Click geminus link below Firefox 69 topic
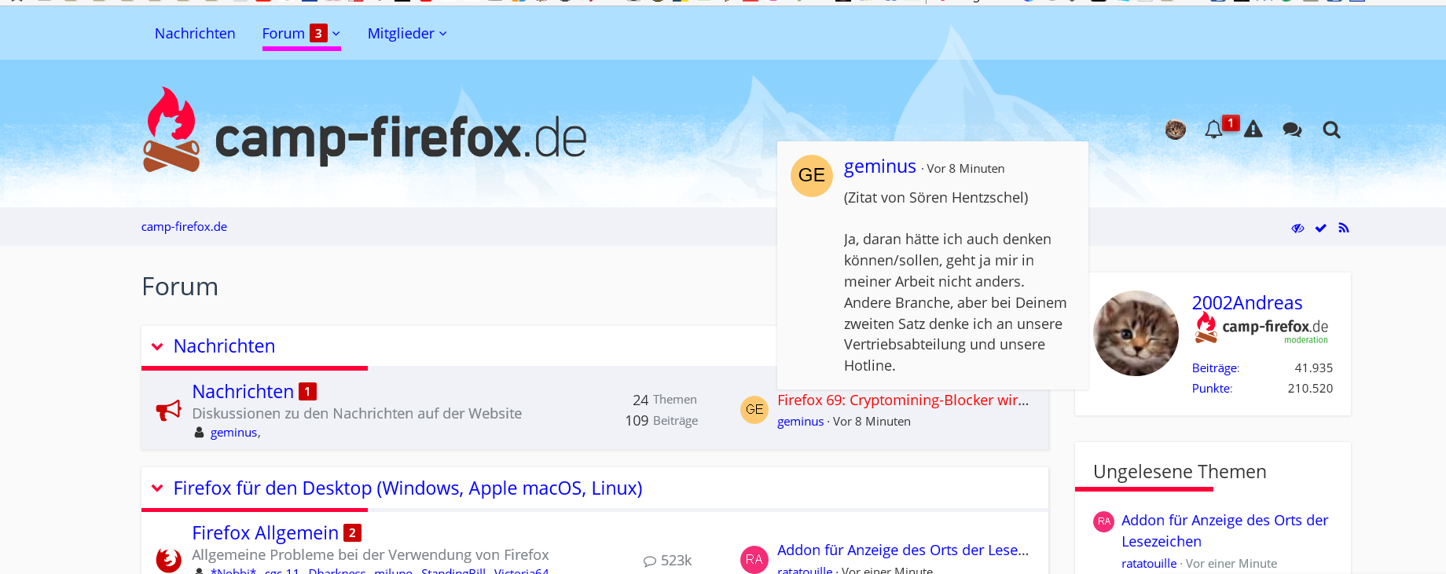 (800, 421)
